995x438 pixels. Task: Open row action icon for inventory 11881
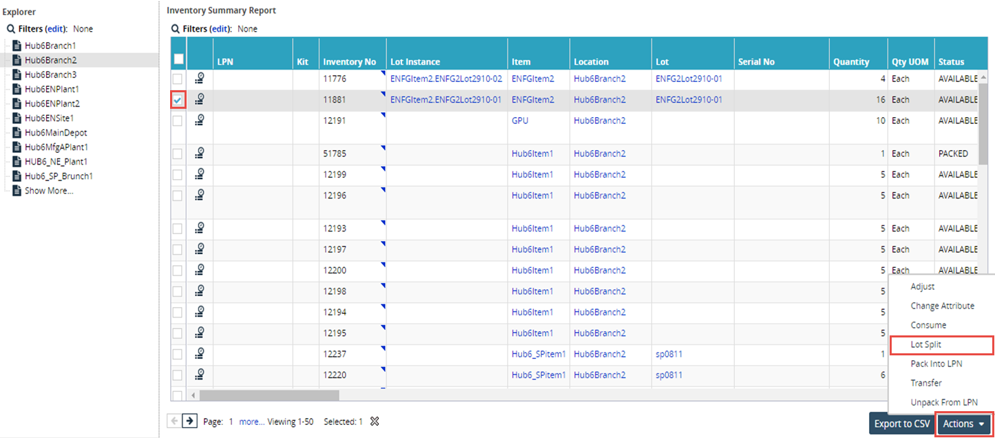point(200,100)
